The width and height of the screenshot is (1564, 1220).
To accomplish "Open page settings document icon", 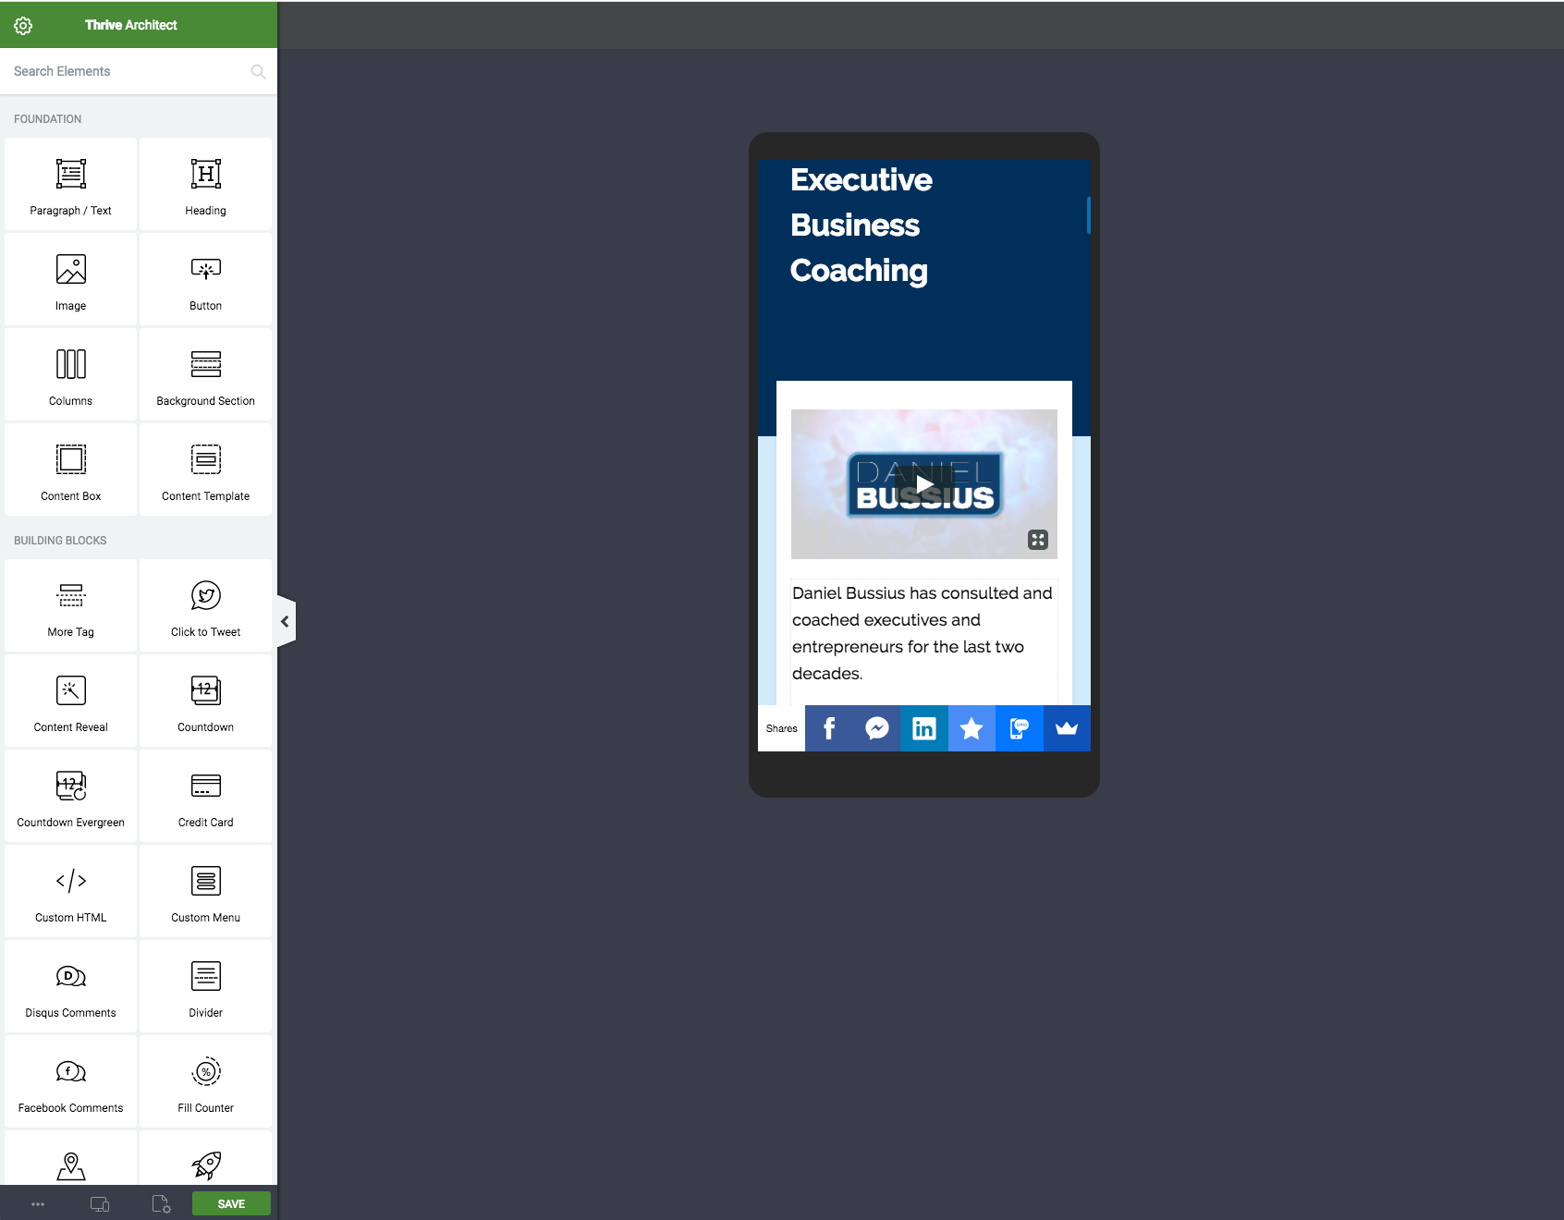I will pyautogui.click(x=159, y=1203).
